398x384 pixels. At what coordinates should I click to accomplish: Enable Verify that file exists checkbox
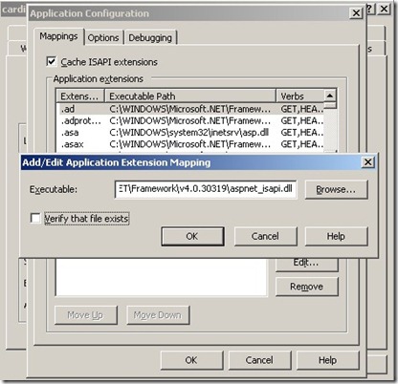pos(35,219)
